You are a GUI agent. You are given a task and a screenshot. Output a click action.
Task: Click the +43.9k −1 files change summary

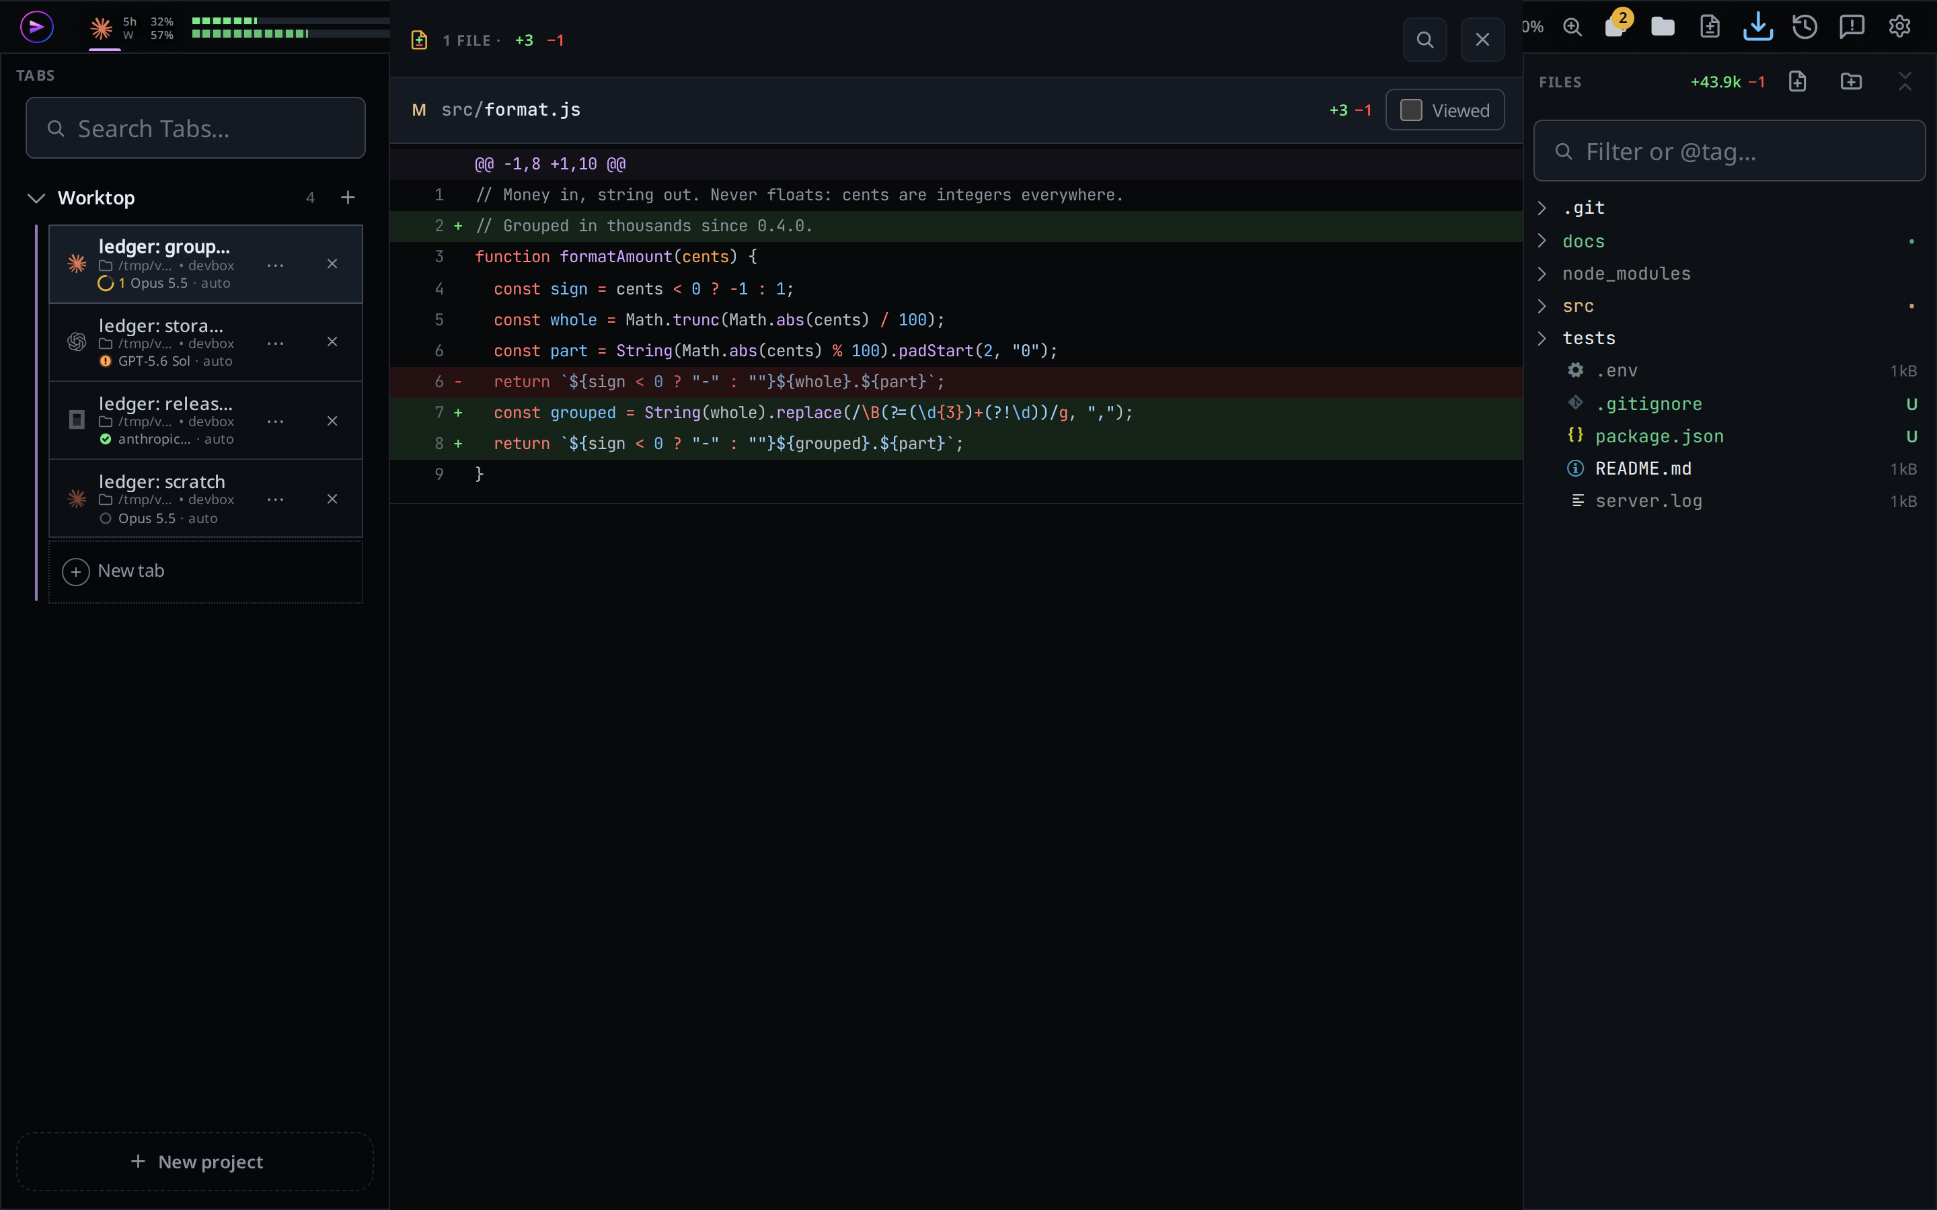click(x=1727, y=81)
